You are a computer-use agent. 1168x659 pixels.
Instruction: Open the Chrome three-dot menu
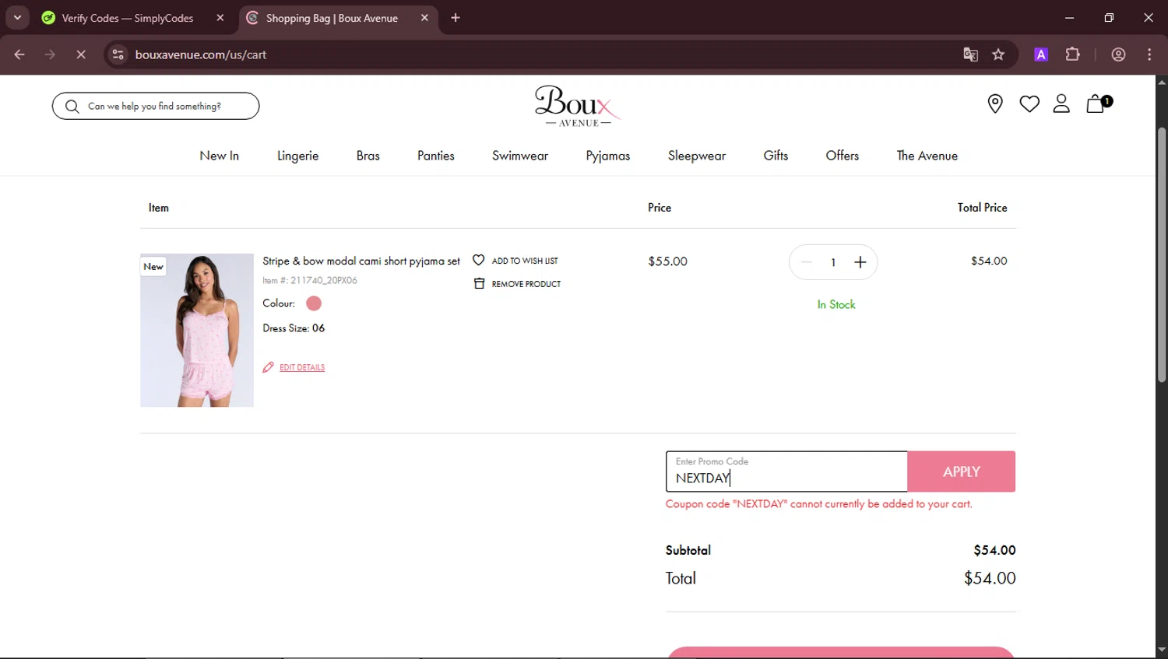click(1149, 54)
